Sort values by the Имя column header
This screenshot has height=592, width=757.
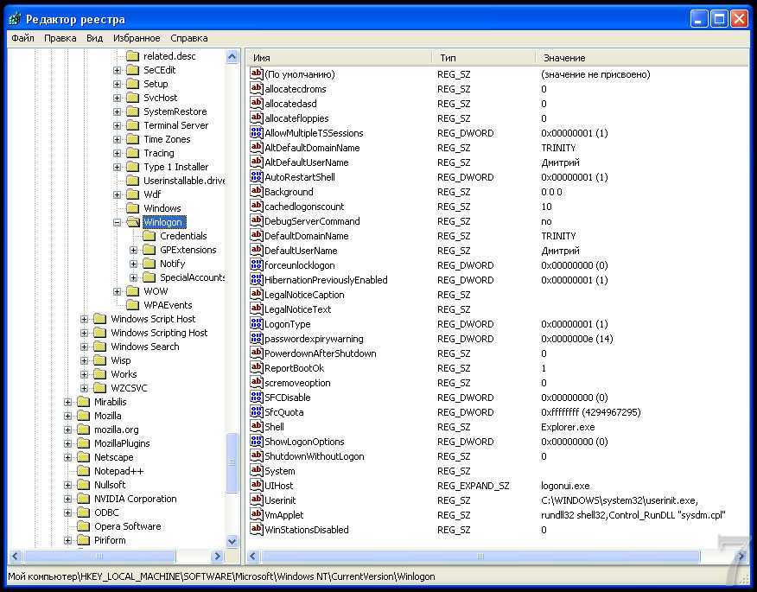pyautogui.click(x=339, y=57)
